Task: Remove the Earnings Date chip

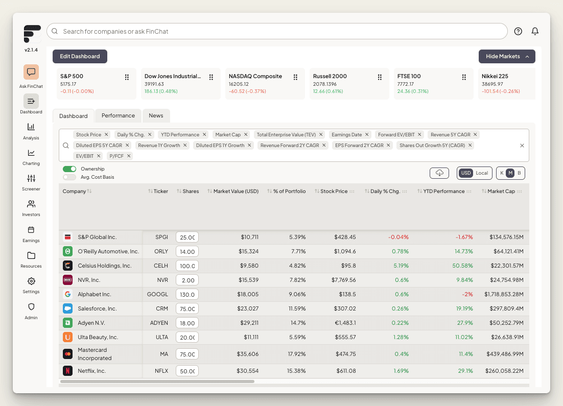Action: point(367,135)
